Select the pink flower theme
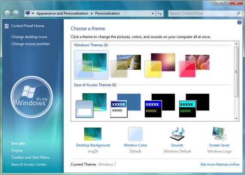Image resolution: width=245 pixels, height=175 pixels. 194,66
